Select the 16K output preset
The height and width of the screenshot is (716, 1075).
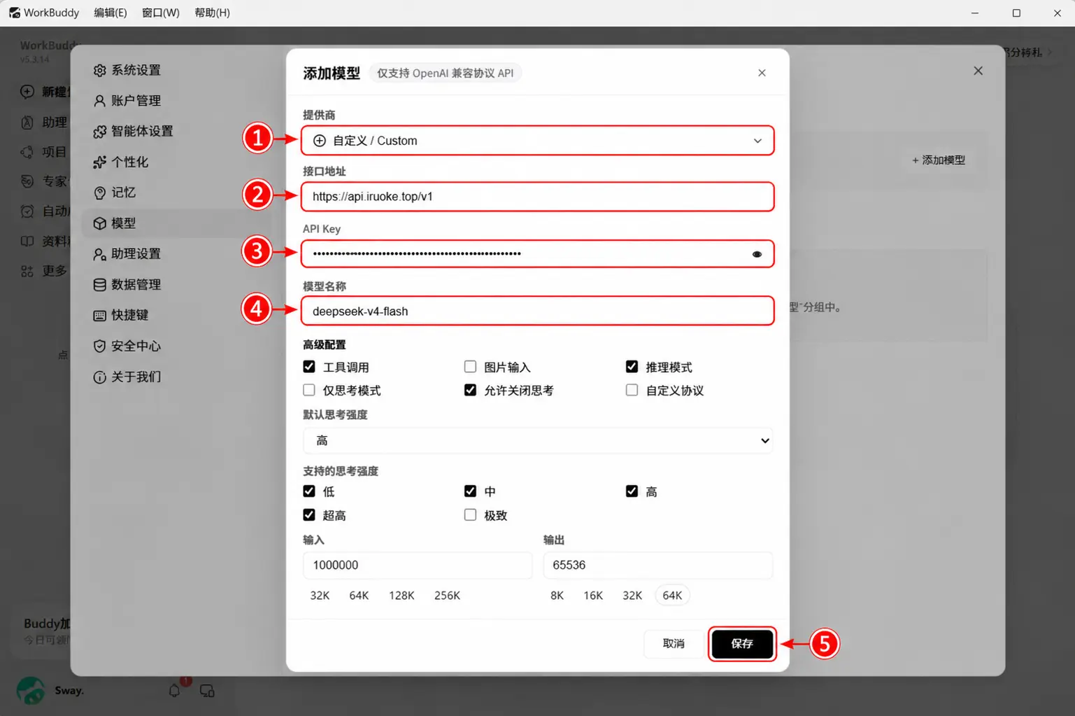click(x=593, y=596)
